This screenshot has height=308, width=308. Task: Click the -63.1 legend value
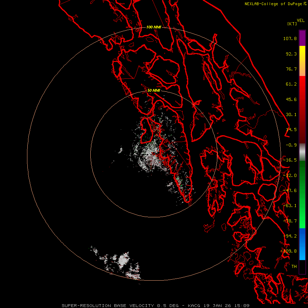click(x=290, y=206)
